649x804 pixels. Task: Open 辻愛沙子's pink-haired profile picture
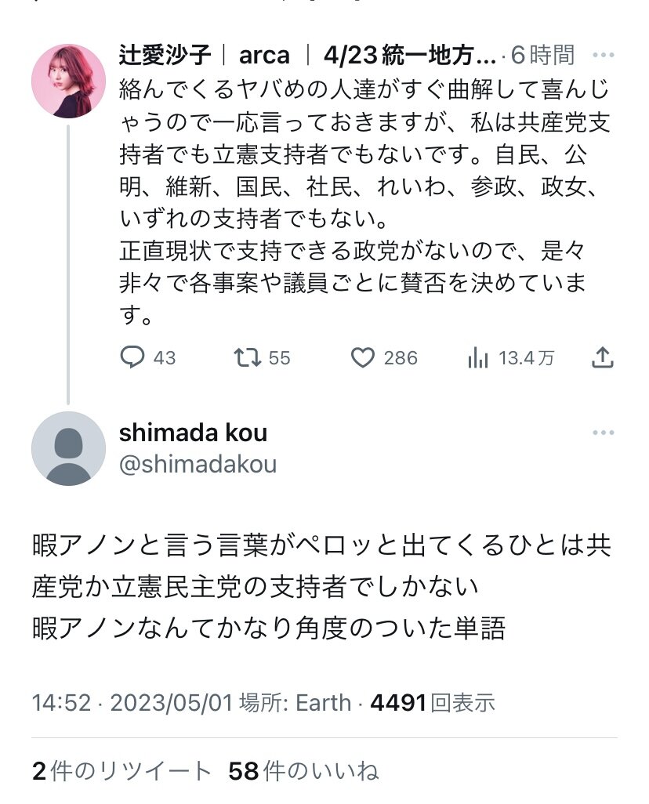point(68,81)
